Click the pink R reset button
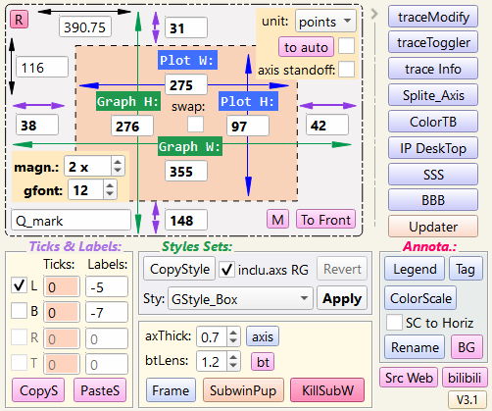Screen dimensions: 492x411 pyautogui.click(x=19, y=20)
